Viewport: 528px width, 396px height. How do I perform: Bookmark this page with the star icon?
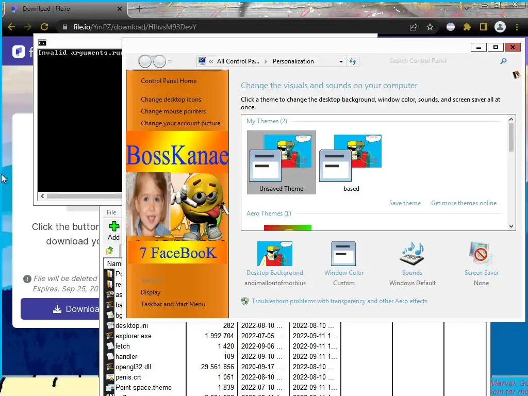click(430, 27)
